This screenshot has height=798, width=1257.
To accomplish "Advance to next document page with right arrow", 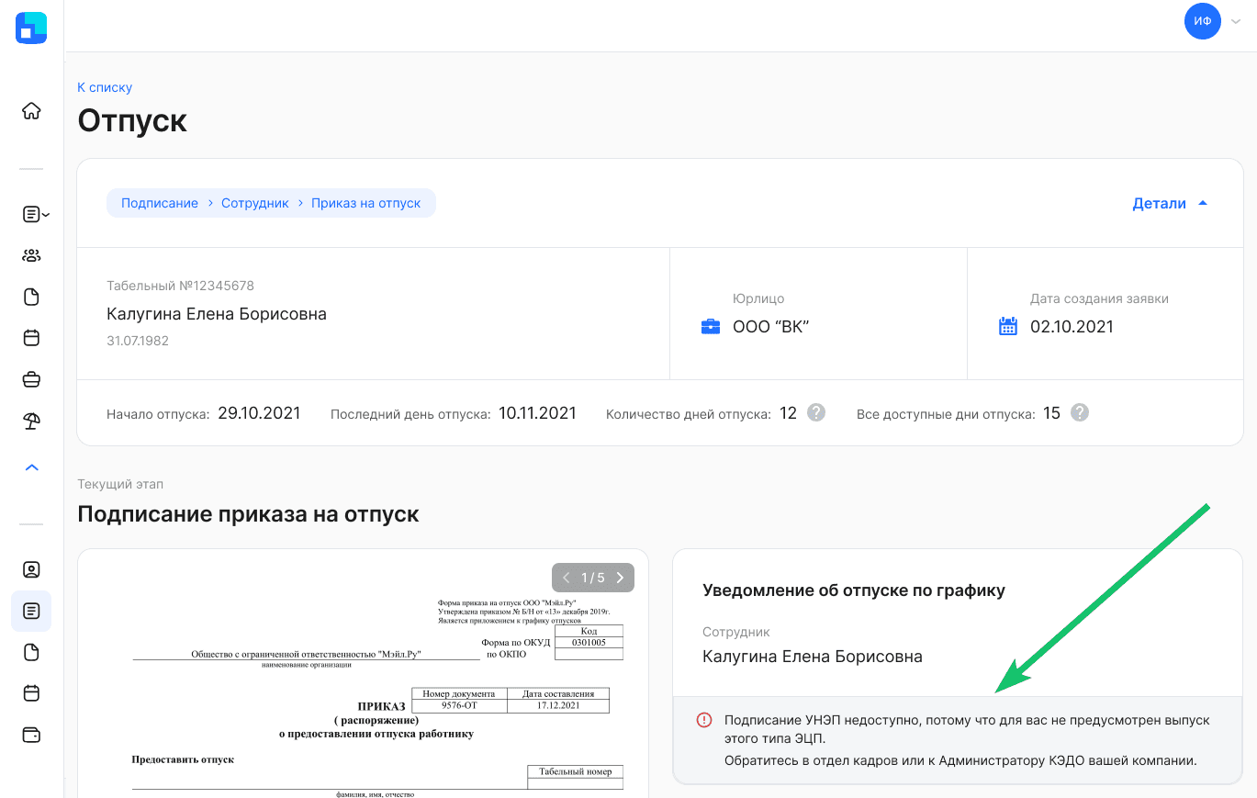I will [619, 577].
